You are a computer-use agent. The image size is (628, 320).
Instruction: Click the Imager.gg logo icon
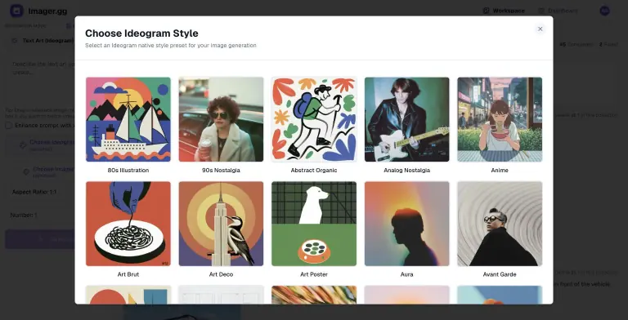(16, 11)
